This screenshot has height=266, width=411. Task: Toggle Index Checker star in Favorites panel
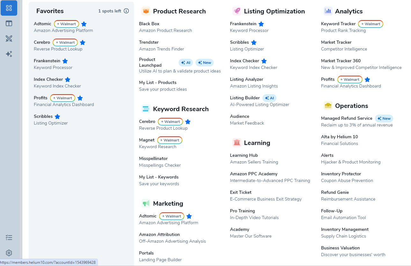pyautogui.click(x=68, y=80)
